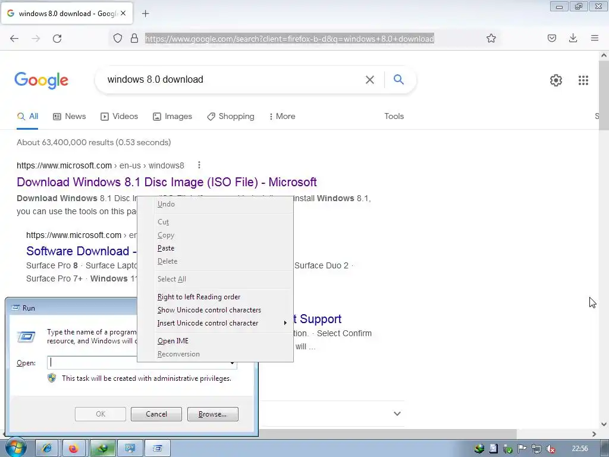Screen dimensions: 609x457
Task: Go to Google homepage via logo
Action: click(x=41, y=80)
